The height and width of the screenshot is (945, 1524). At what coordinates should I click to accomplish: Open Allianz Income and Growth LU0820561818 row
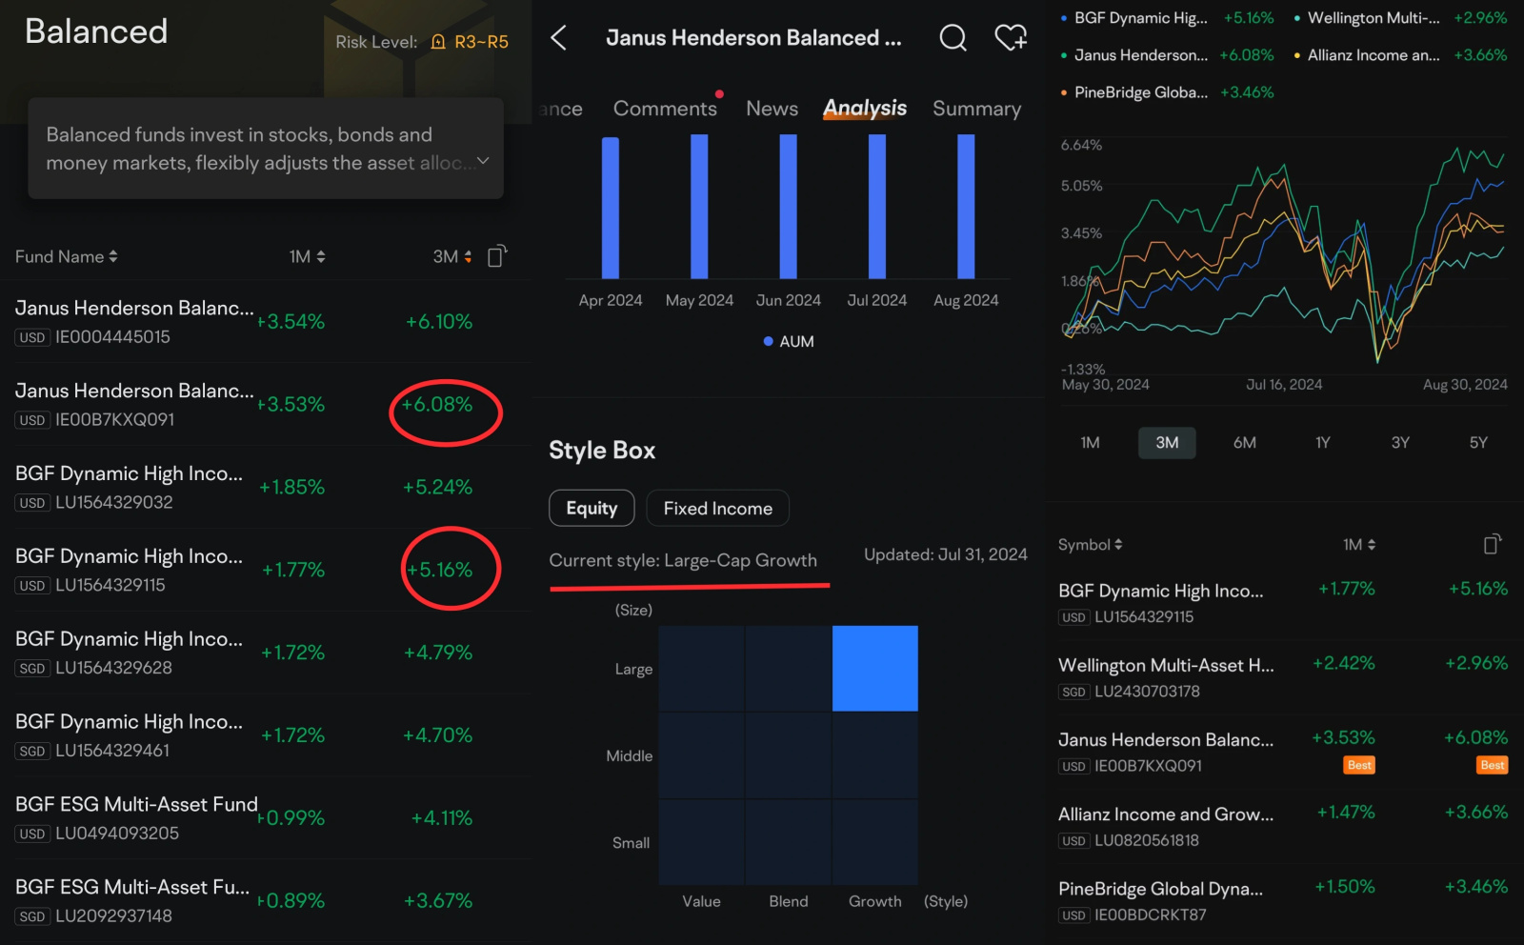click(x=1283, y=826)
